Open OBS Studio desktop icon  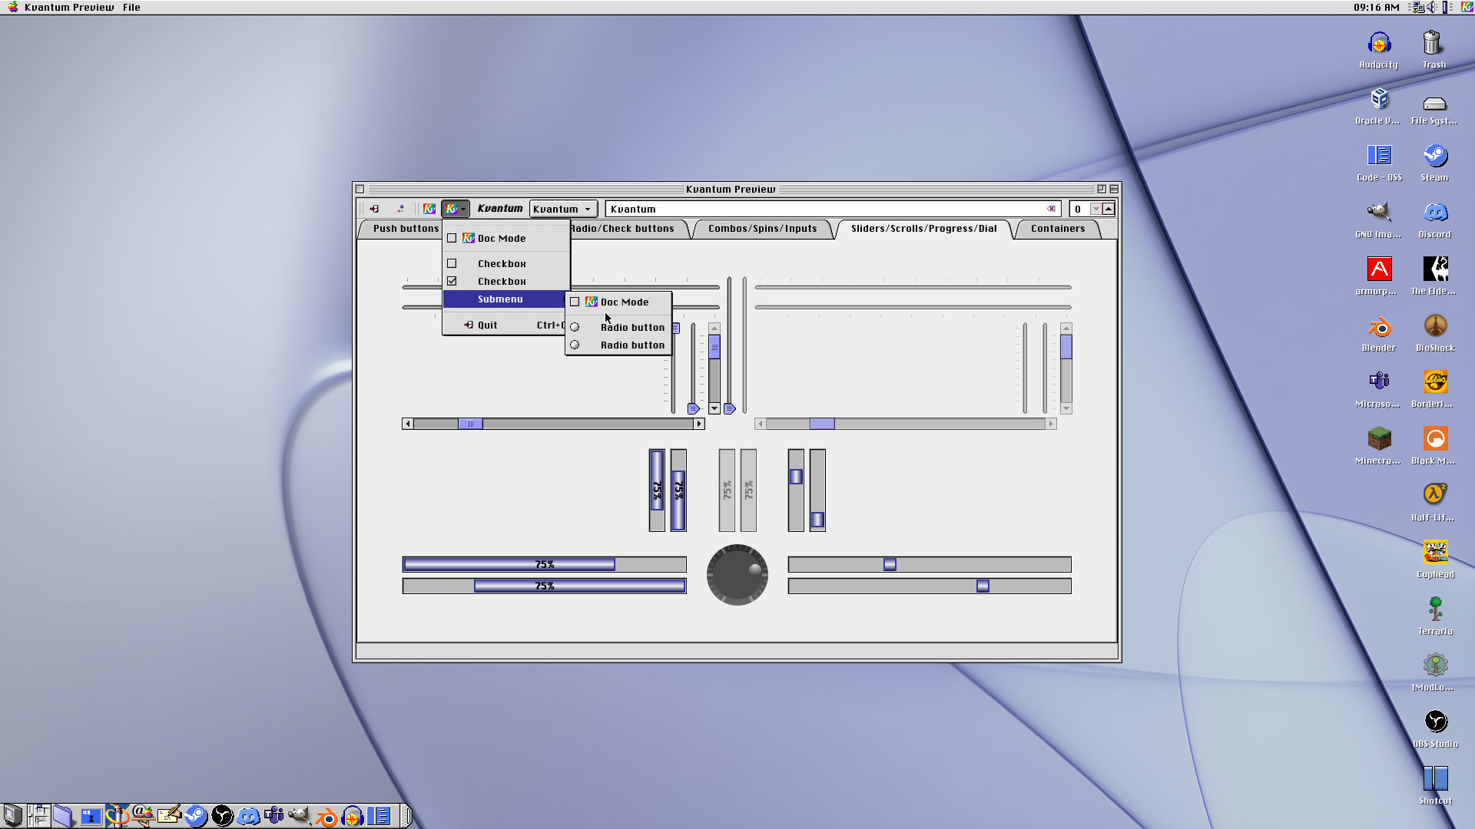click(x=1434, y=730)
